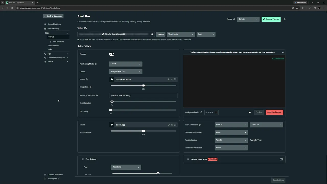
Task: Open the Text Intro Animation dropdown
Action: click(x=231, y=132)
